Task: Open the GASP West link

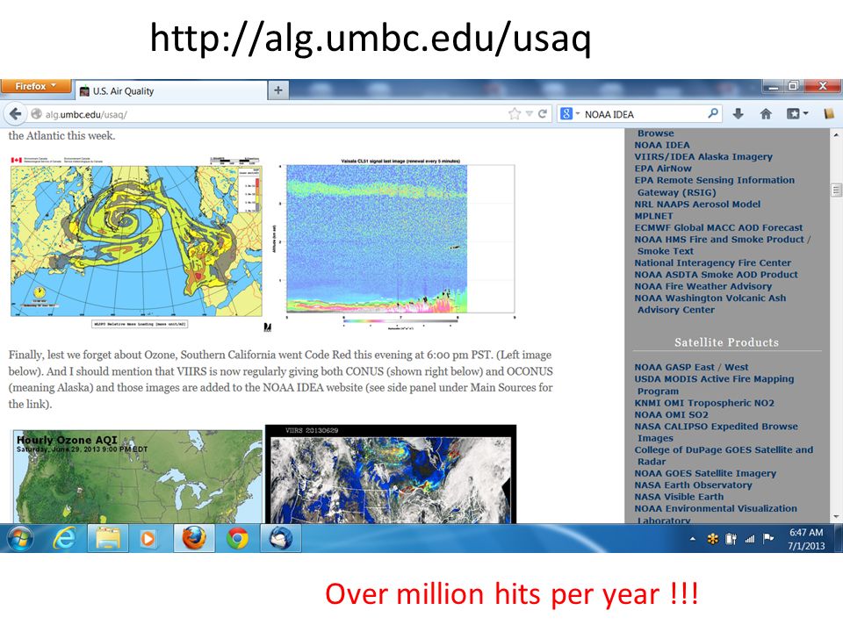Action: point(737,367)
